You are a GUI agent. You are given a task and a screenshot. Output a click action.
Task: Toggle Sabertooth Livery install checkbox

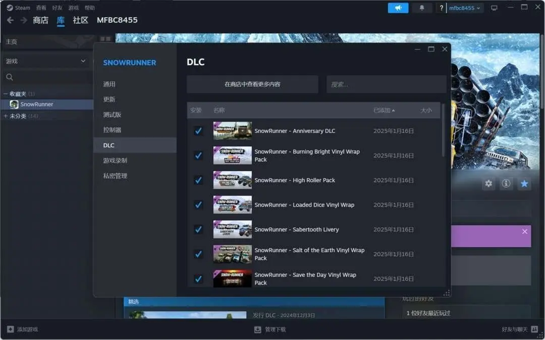198,229
